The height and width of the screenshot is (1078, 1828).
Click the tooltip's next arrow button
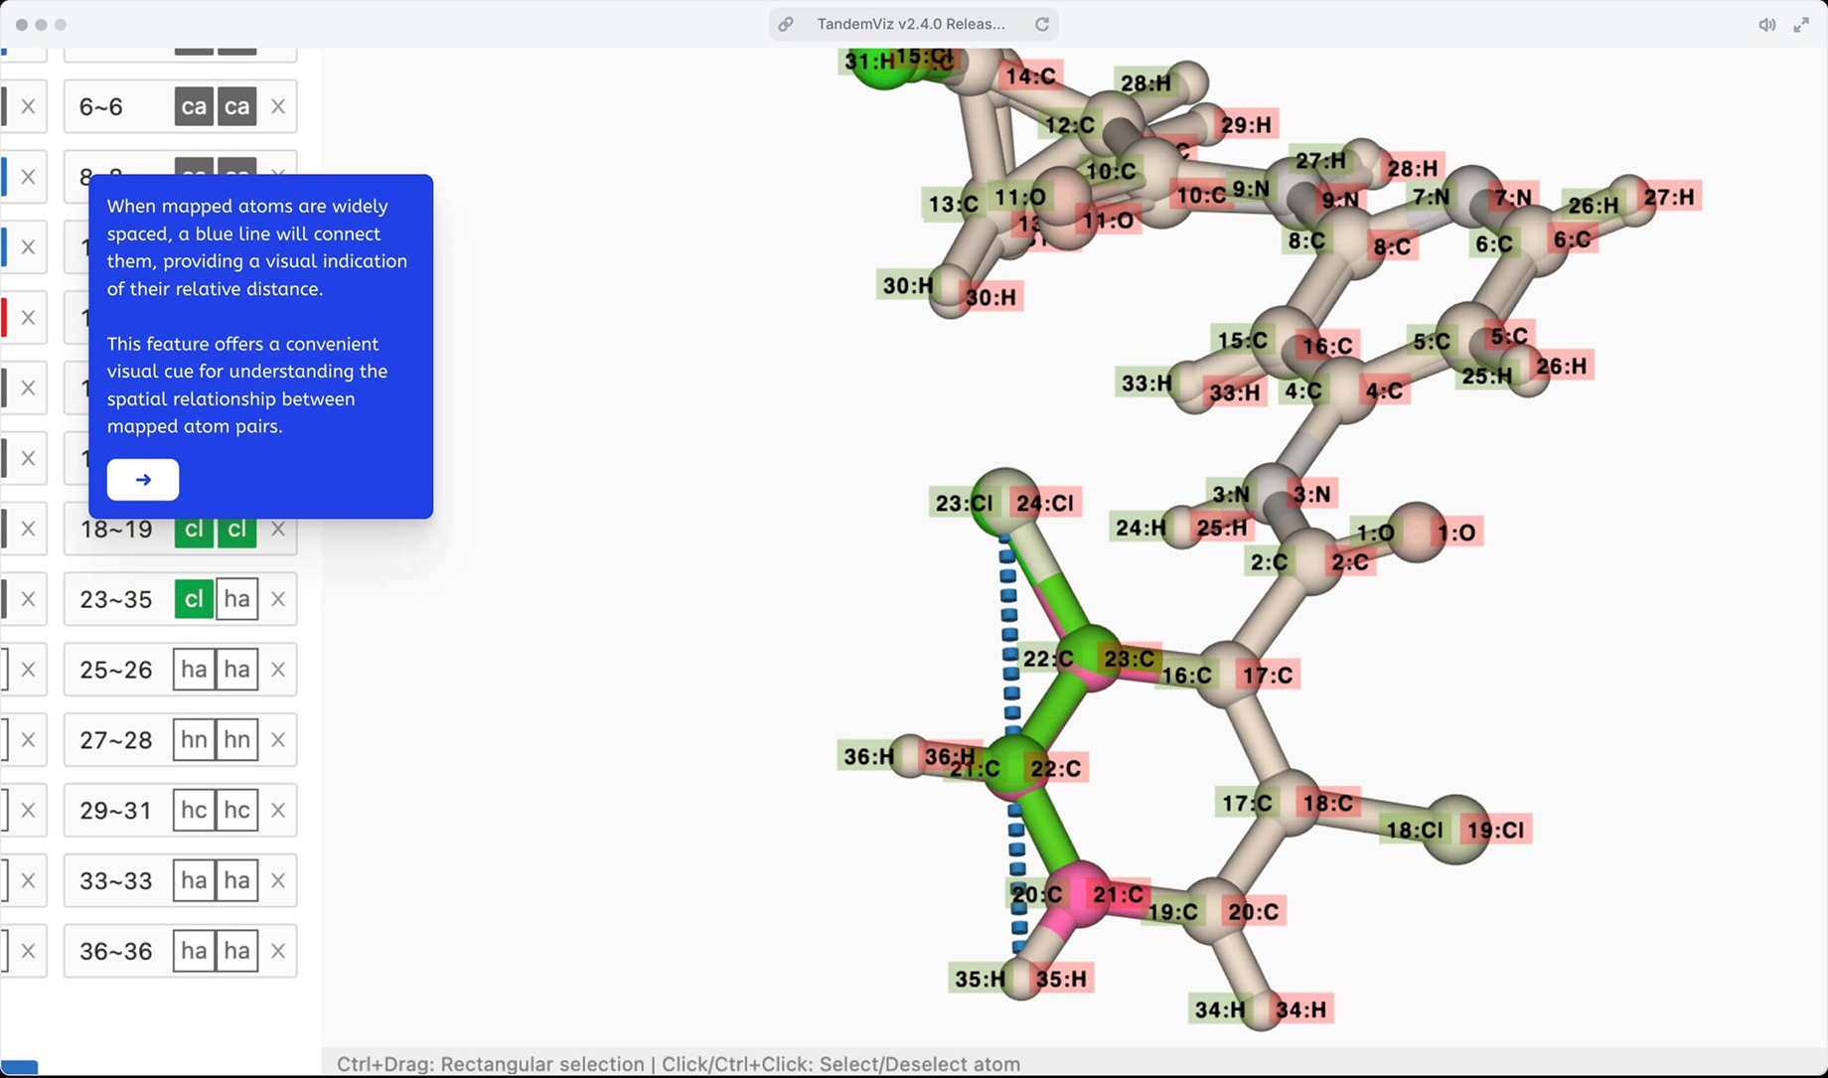pos(143,480)
